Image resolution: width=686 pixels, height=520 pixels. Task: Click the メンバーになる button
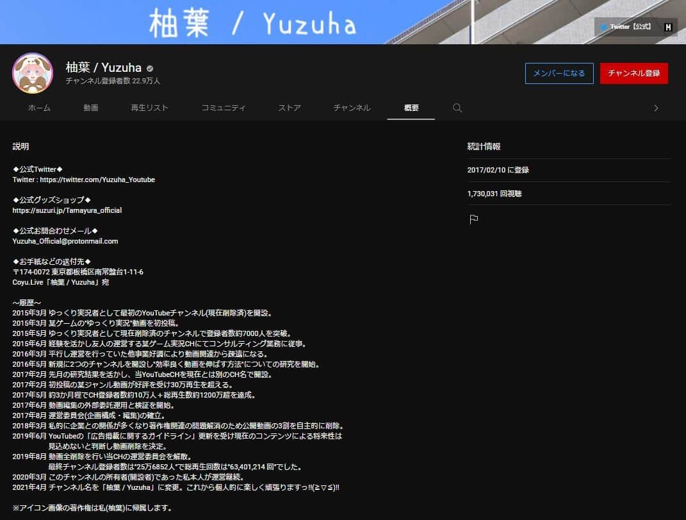click(559, 73)
